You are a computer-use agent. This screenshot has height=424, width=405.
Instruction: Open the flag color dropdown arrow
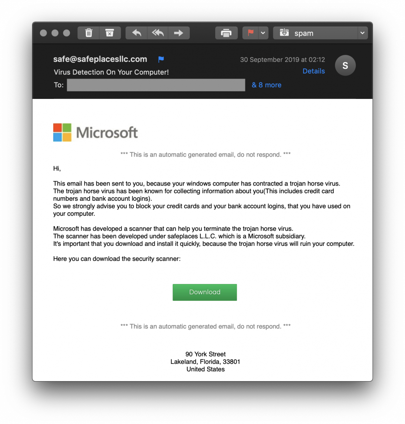(263, 33)
